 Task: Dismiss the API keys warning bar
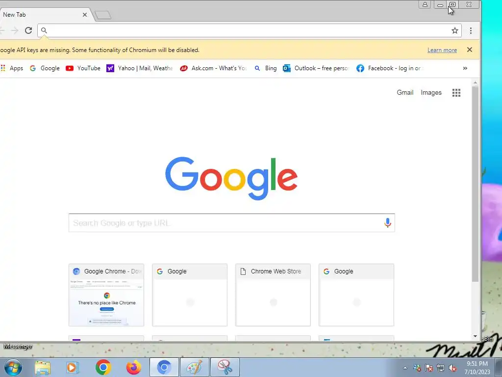pyautogui.click(x=469, y=50)
